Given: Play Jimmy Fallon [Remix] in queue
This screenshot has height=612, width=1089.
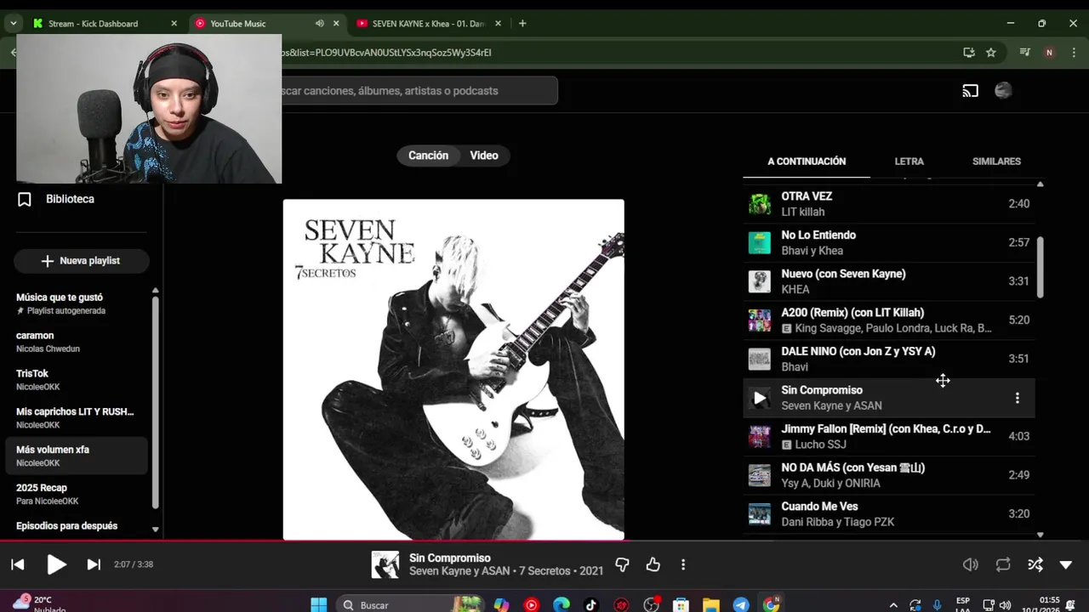Looking at the screenshot, I should pos(889,437).
